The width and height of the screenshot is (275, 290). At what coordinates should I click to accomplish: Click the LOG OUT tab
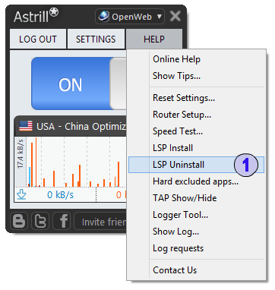[x=38, y=39]
